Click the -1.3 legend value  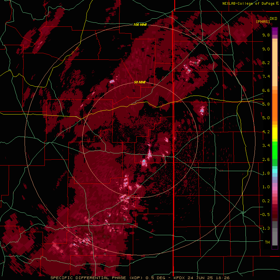click(265, 228)
